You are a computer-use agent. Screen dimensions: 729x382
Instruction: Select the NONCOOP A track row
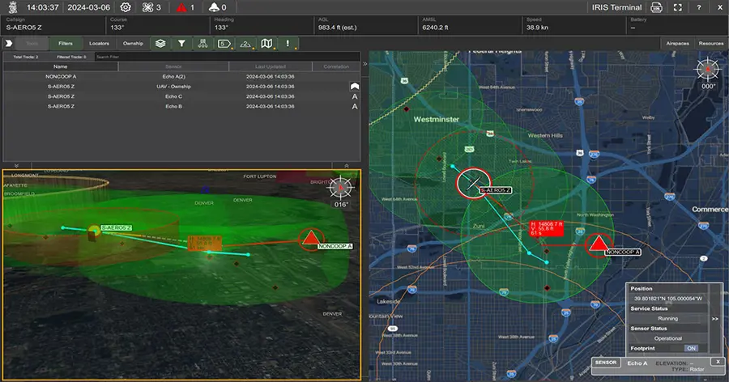click(181, 77)
